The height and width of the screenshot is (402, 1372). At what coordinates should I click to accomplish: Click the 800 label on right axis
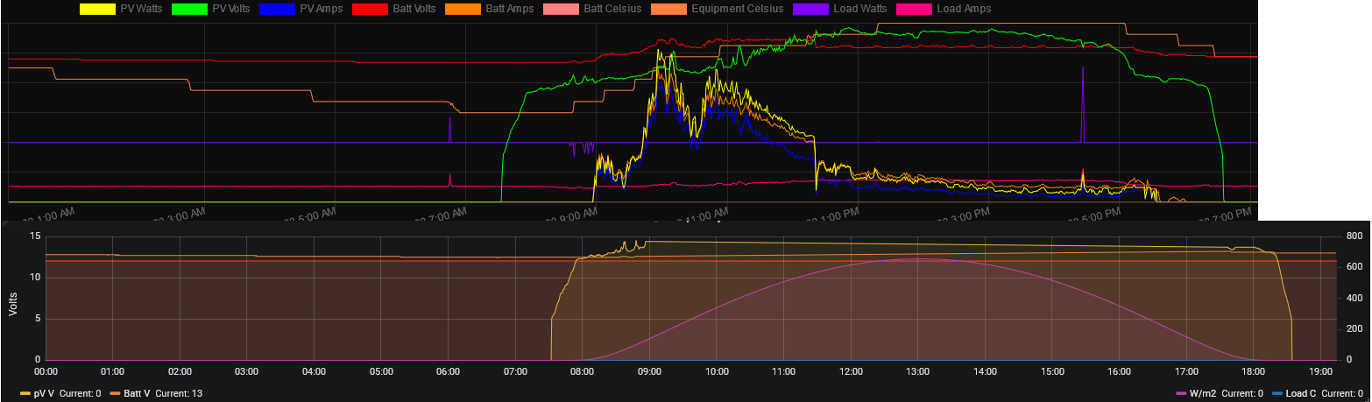[x=1354, y=236]
